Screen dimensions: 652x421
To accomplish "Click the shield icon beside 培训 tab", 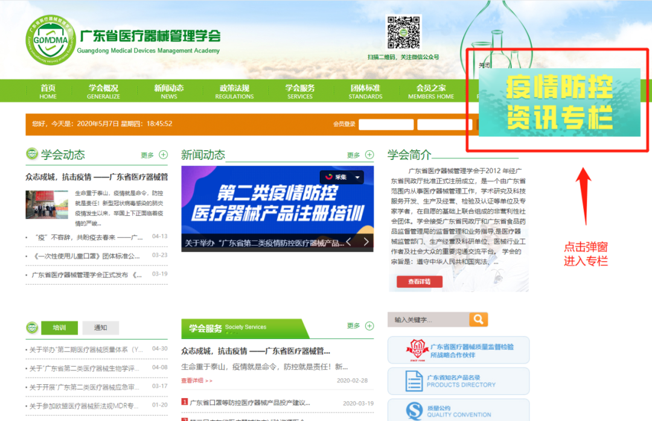I will (32, 328).
